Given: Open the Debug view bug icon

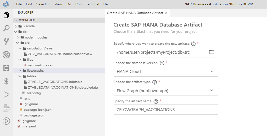Looking at the screenshot, I should coord(6,55).
